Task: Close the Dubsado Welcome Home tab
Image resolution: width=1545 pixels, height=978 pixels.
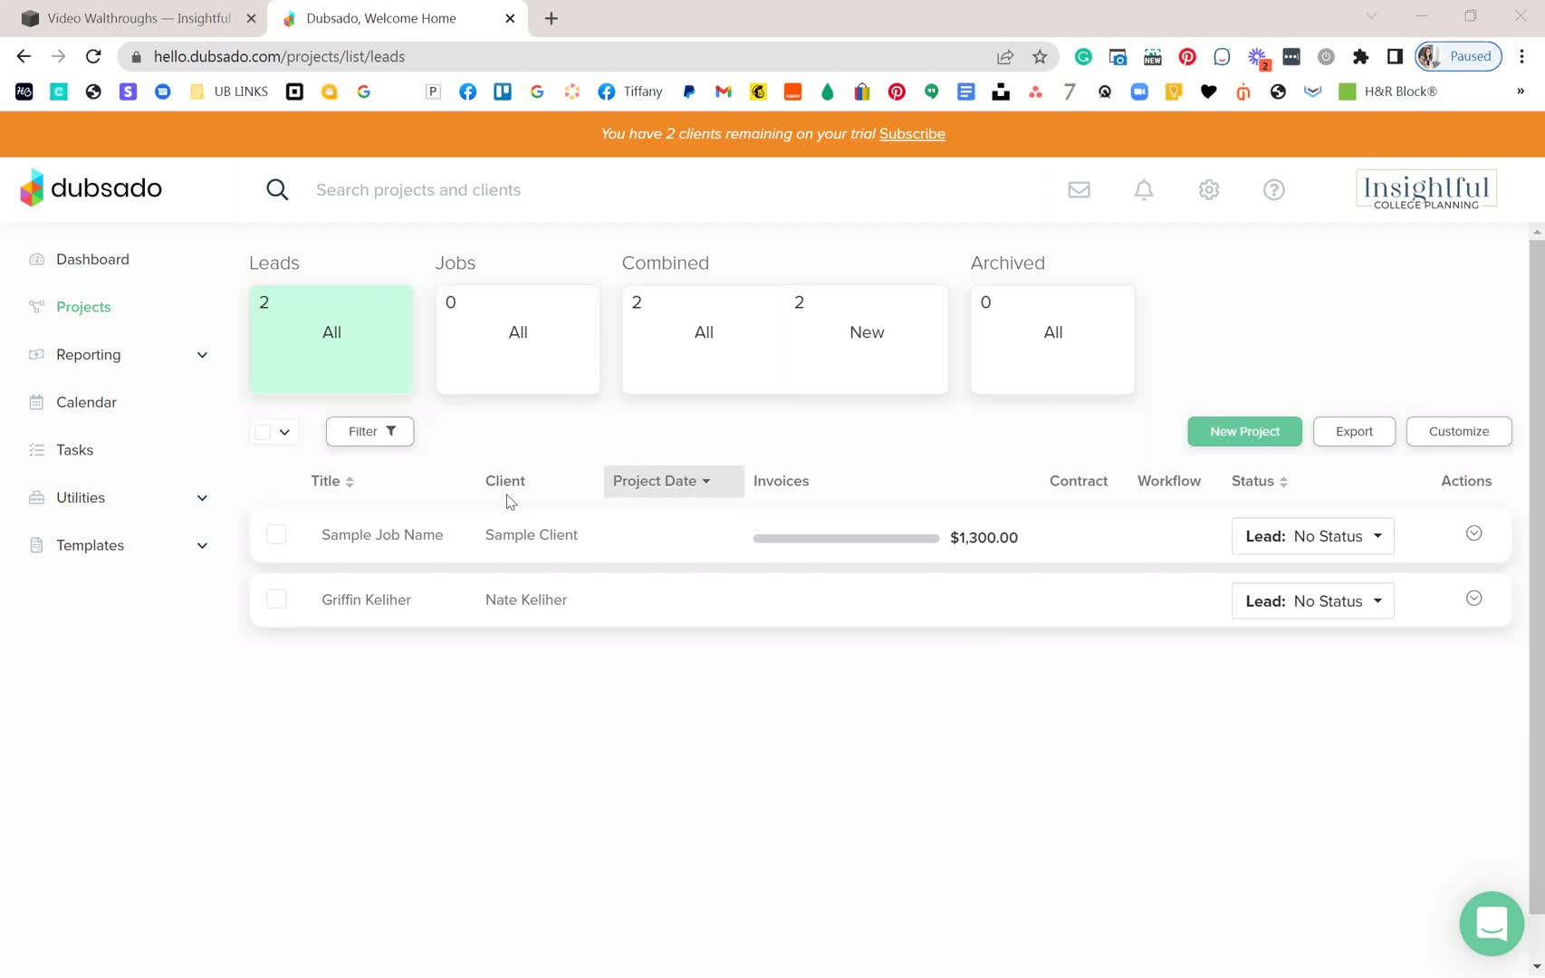Action: coord(510,18)
